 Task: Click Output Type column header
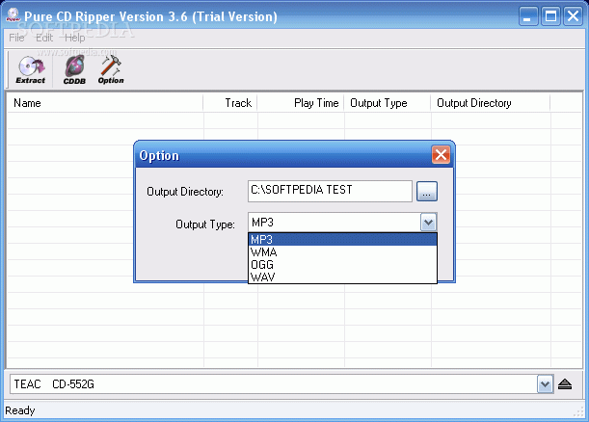click(x=388, y=103)
